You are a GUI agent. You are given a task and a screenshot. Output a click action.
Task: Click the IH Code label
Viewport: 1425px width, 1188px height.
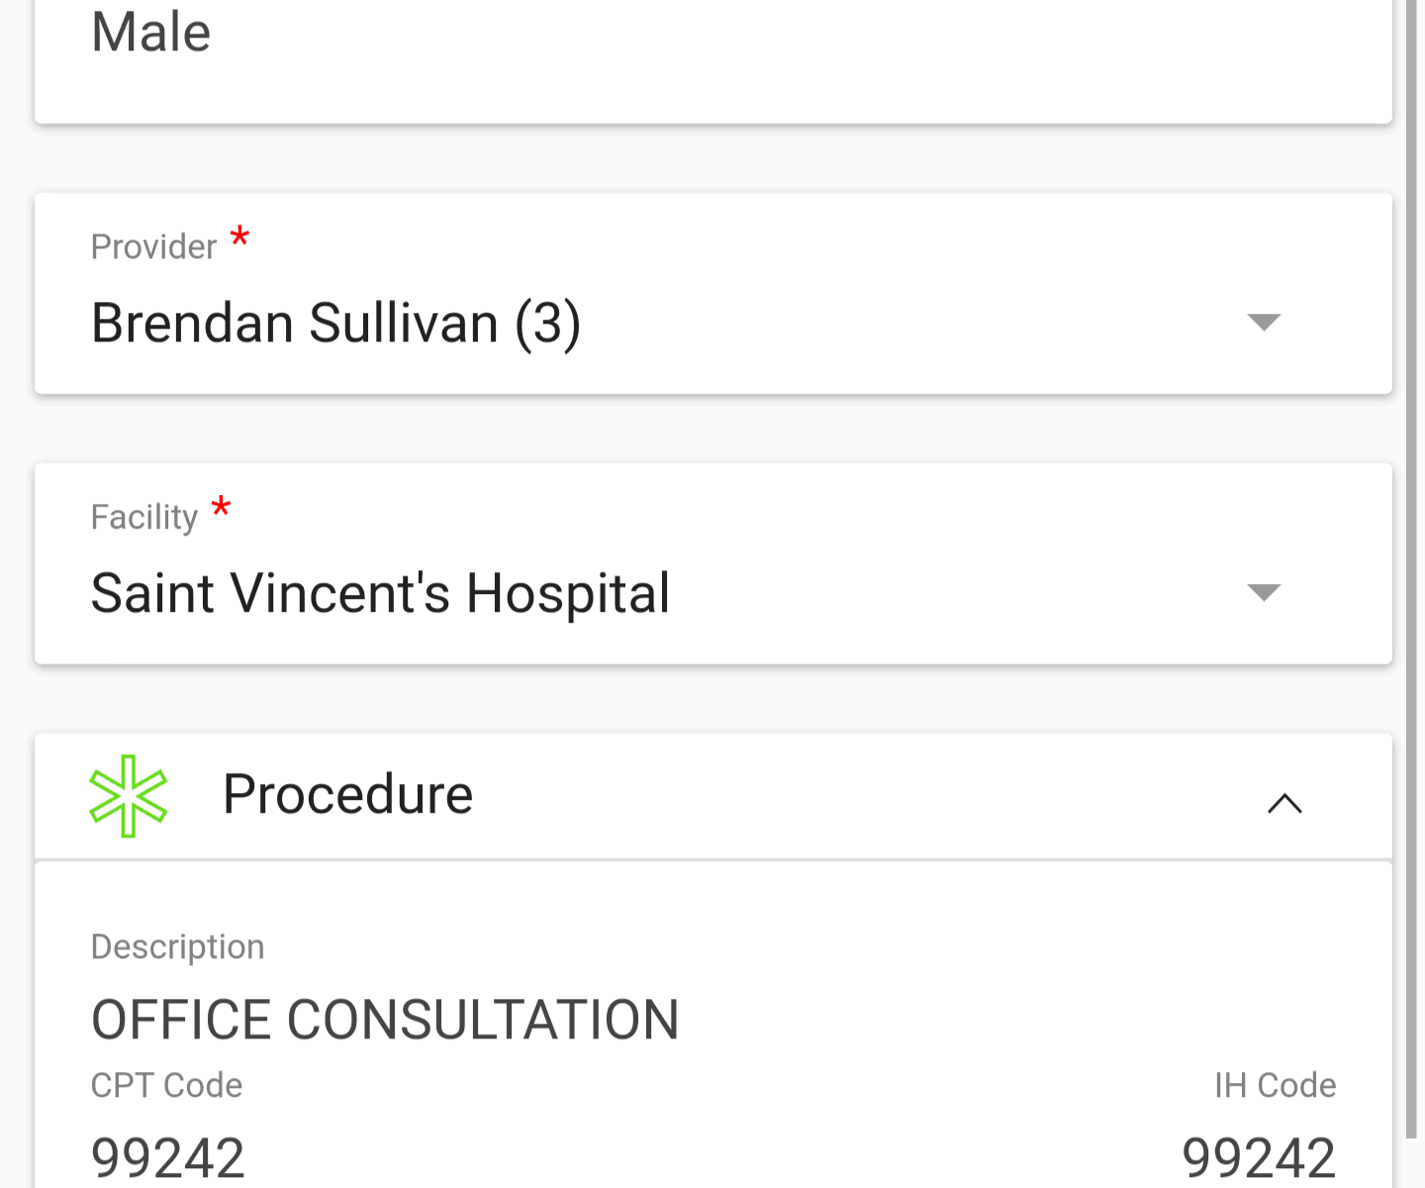[x=1275, y=1085]
